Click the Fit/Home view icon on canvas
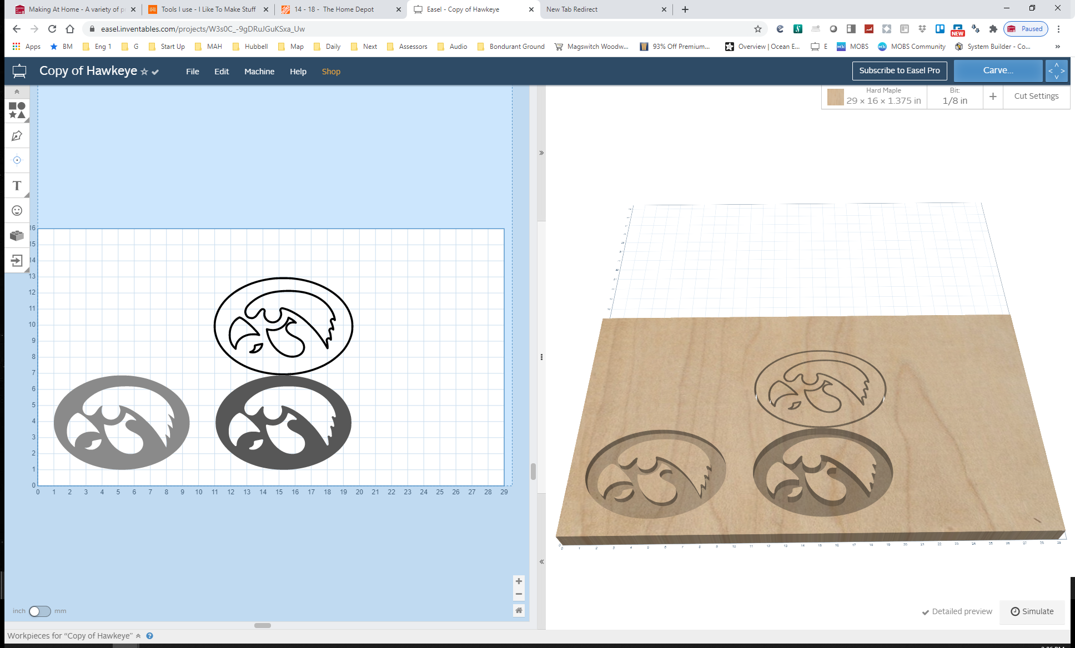Image resolution: width=1075 pixels, height=648 pixels. point(519,610)
